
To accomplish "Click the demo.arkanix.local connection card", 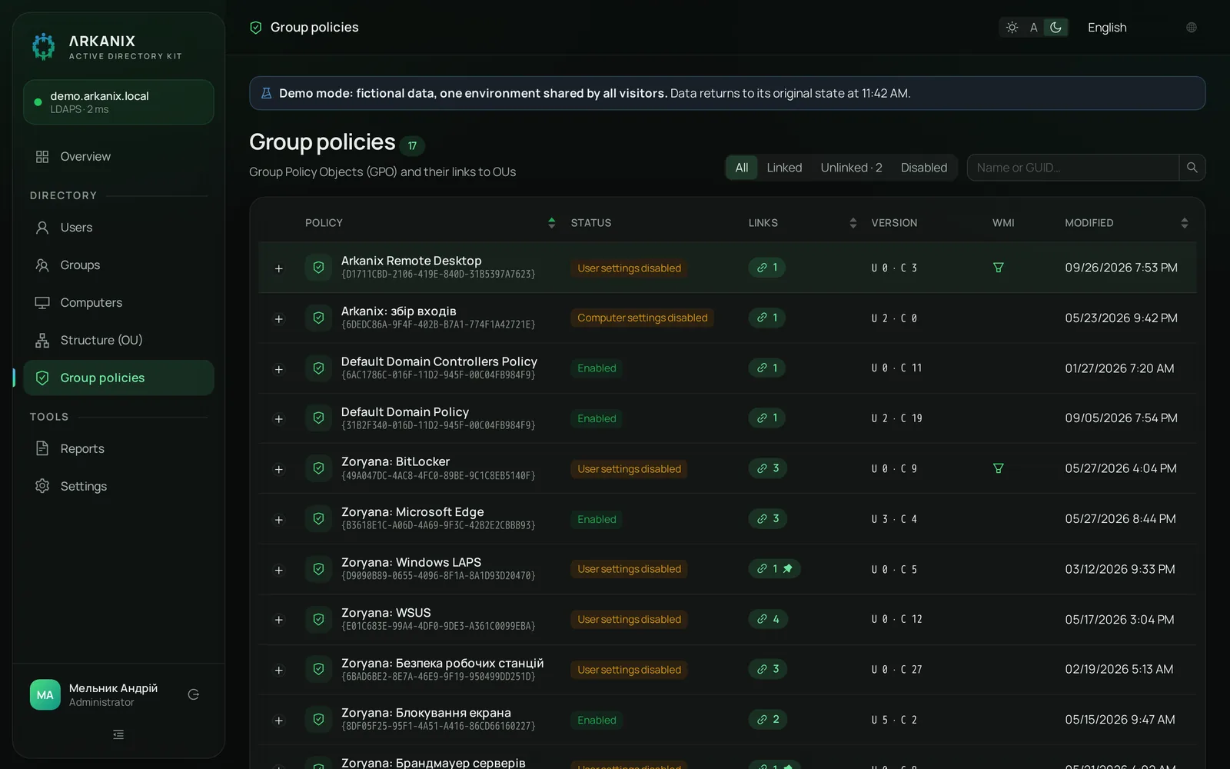I will 118,102.
